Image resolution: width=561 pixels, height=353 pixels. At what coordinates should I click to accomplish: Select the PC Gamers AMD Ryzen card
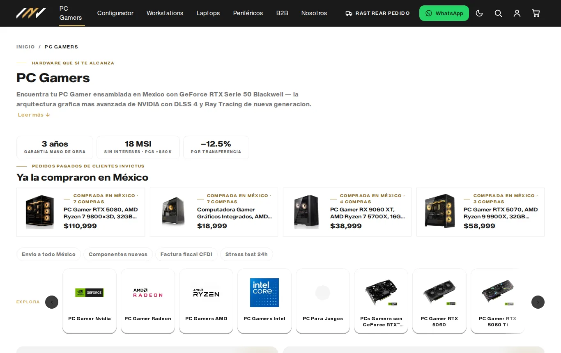tap(206, 301)
